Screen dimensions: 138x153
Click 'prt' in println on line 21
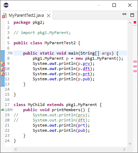coord(81,126)
